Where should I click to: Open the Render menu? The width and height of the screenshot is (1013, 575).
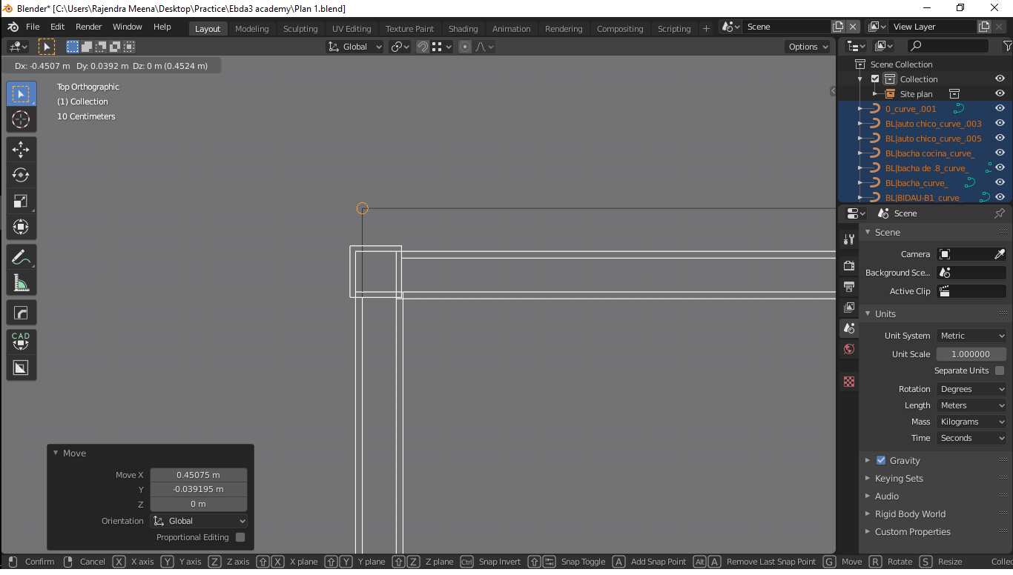[88, 27]
